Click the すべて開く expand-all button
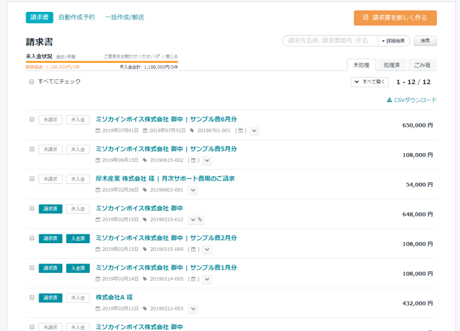The height and width of the screenshot is (331, 460). point(370,82)
